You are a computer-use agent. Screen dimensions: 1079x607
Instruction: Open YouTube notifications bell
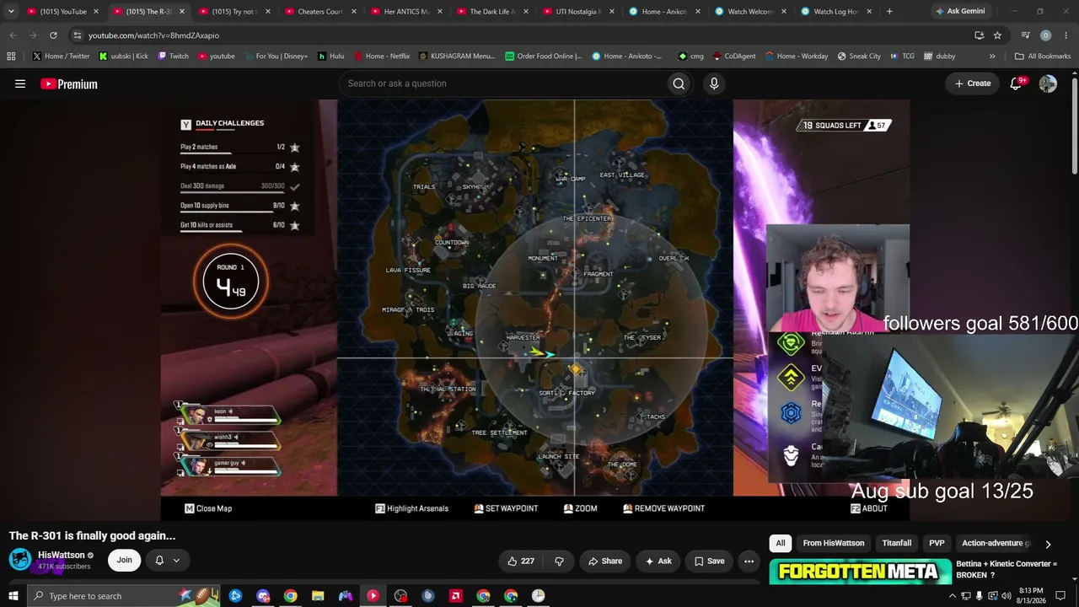click(x=1017, y=83)
